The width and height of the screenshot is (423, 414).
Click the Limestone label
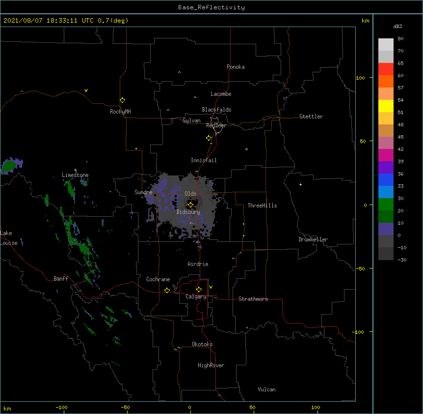point(75,175)
